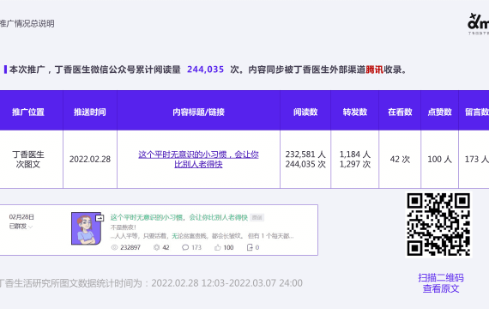This screenshot has height=309, width=489.
Task: Click the data statistics time footnote
Action: coord(151,283)
